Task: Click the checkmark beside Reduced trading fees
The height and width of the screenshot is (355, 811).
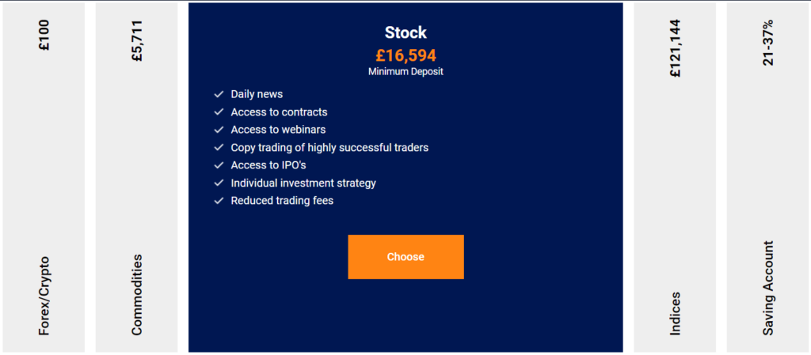Action: (219, 201)
